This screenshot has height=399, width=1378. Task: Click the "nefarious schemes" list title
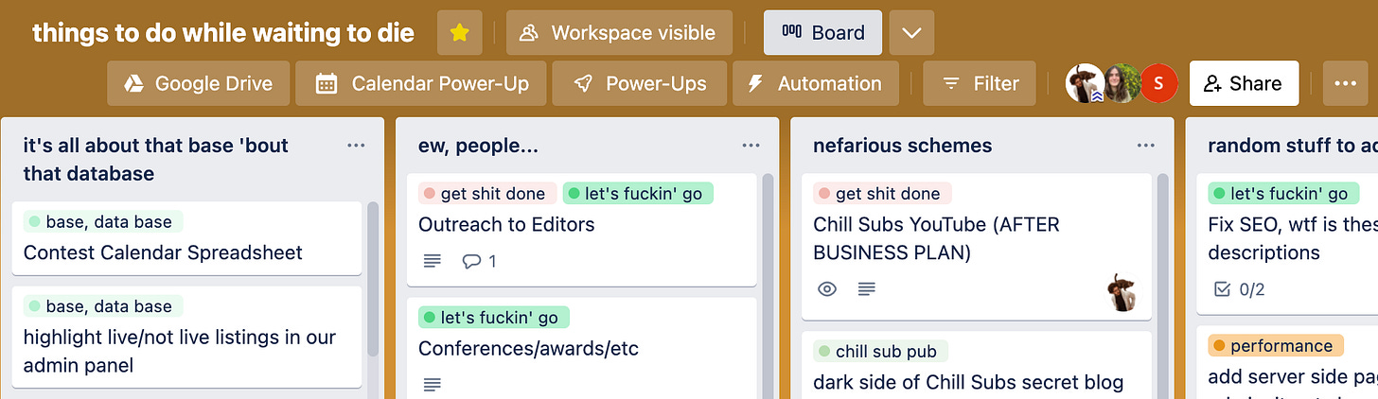click(x=903, y=146)
